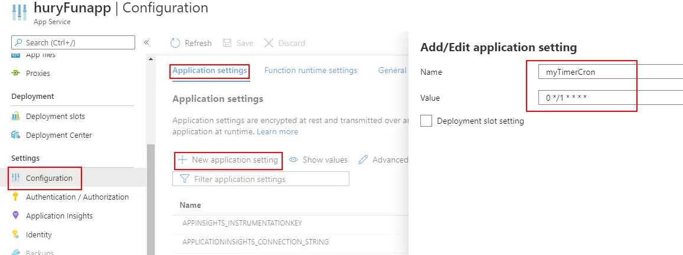Click the Proxies icon in sidebar
This screenshot has height=255, width=683.
[x=16, y=74]
